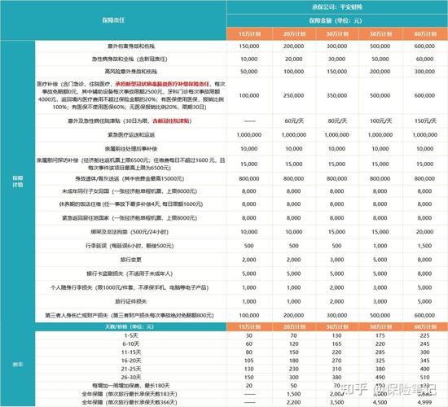Click the 高风险意外身故和伤残 row label
This screenshot has height=407, width=448.
pos(131,72)
